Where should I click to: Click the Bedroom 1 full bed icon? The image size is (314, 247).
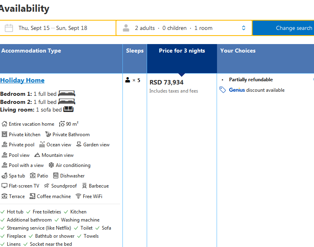(67, 93)
